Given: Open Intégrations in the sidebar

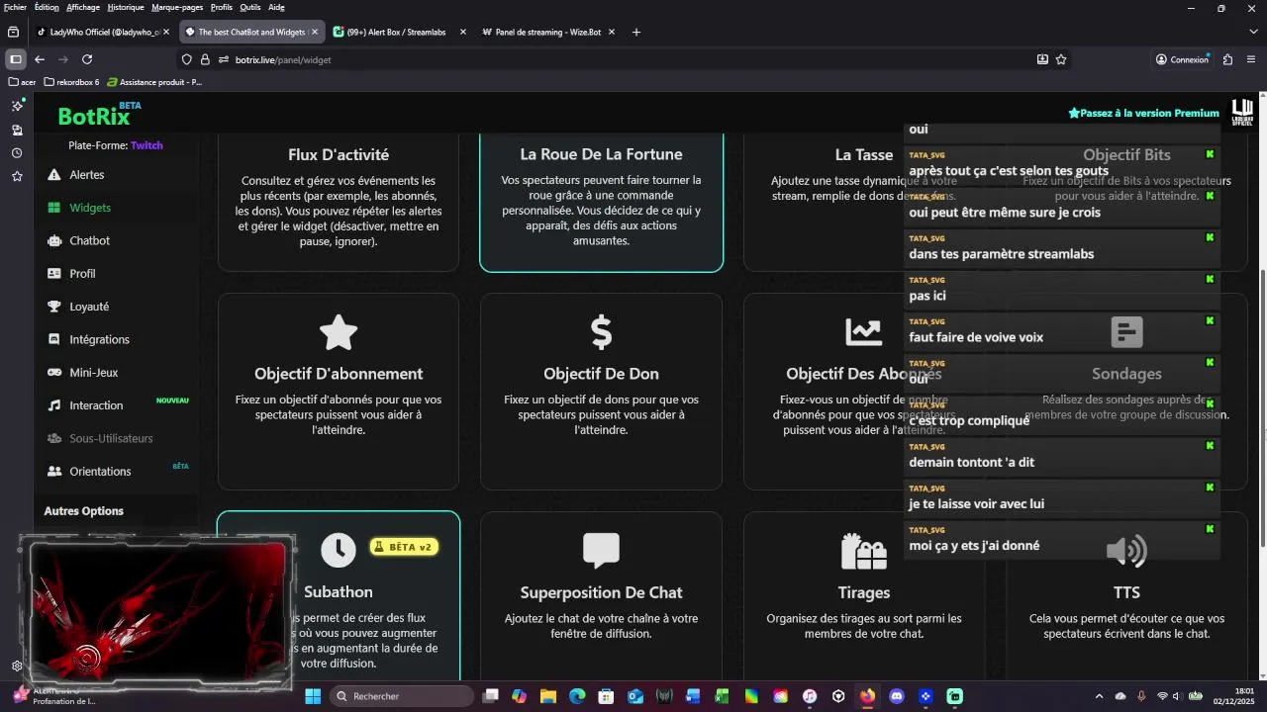Looking at the screenshot, I should 99,339.
